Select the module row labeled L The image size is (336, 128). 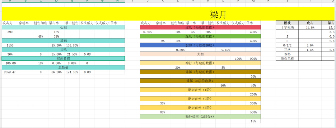[x=287, y=32]
